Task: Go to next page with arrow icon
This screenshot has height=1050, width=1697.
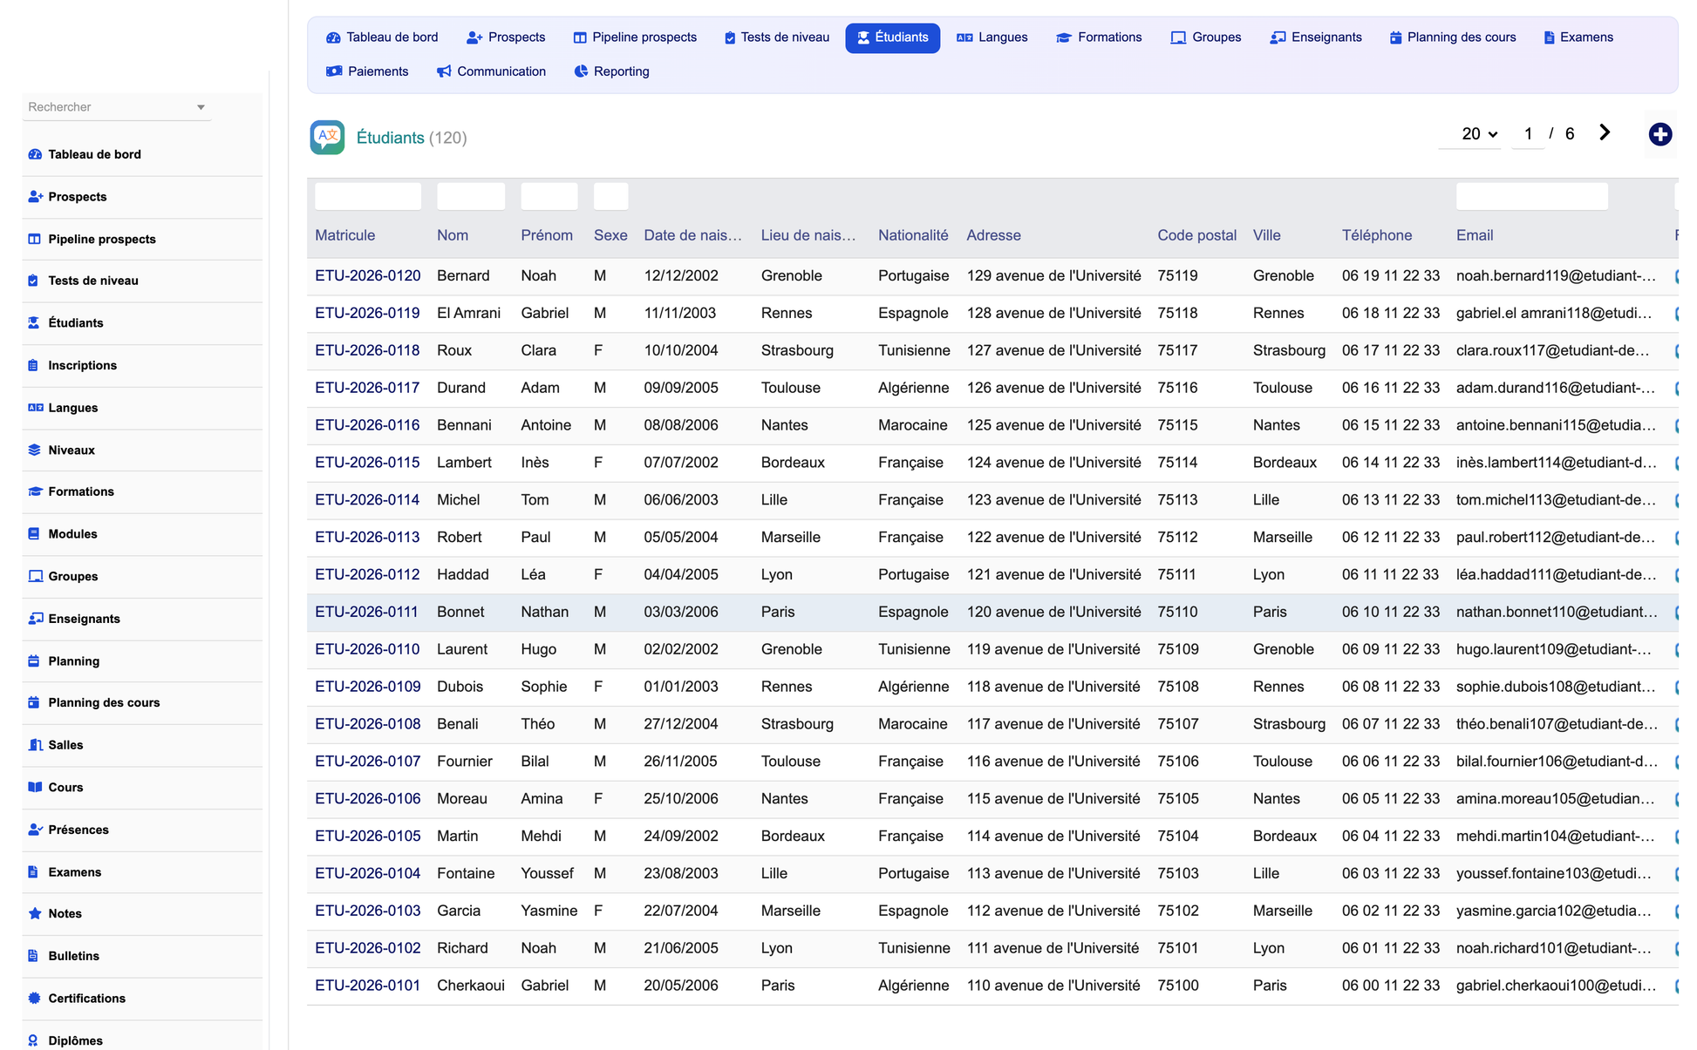Action: click(x=1605, y=132)
